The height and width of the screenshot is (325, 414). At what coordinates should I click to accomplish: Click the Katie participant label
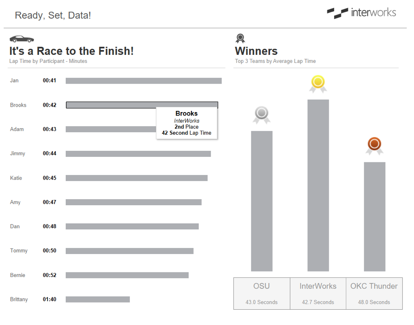click(x=16, y=178)
